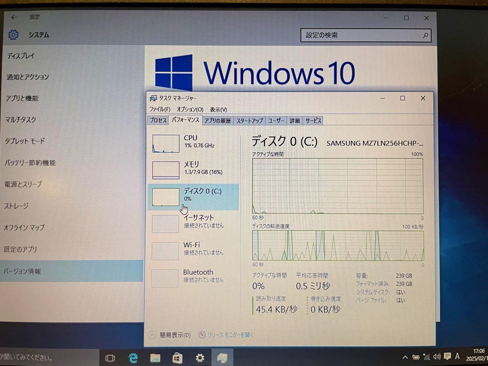Image resolution: width=488 pixels, height=366 pixels.
Task: Switch to the アプリの履歴 tab
Action: [217, 121]
